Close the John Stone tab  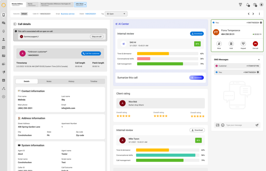tap(85, 5)
